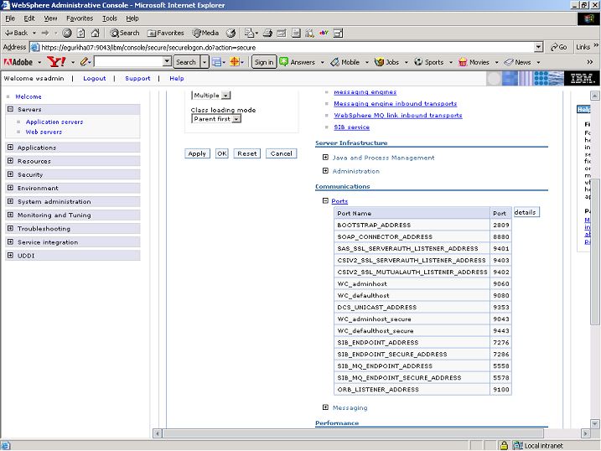Open the History icon in toolbar
Image resolution: width=601 pixels, height=451 pixels.
point(231,33)
